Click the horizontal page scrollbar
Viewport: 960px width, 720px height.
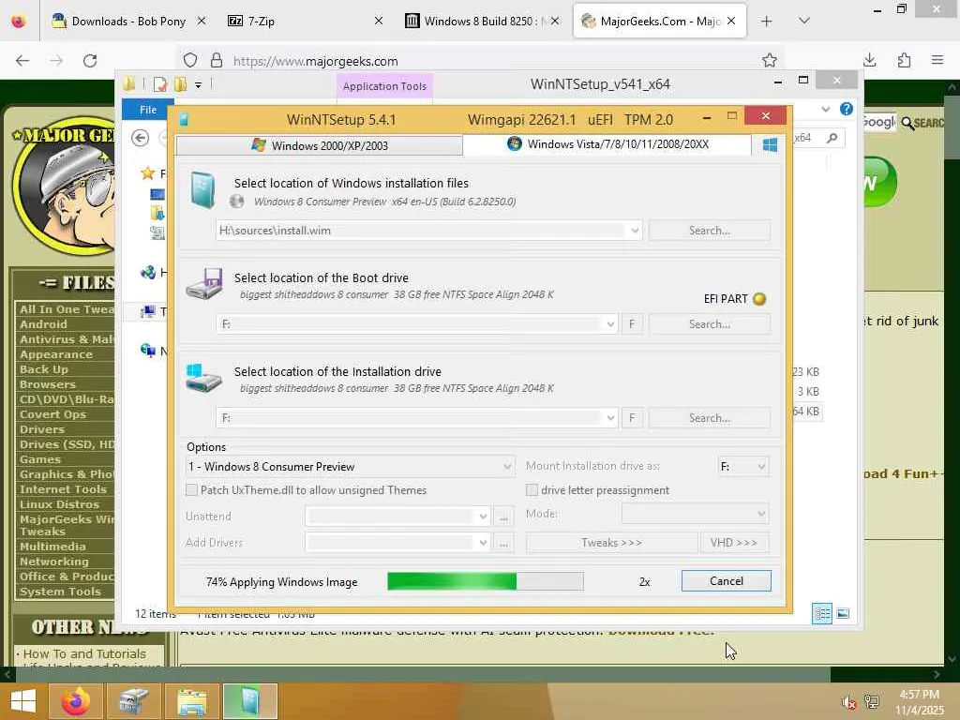[423, 675]
